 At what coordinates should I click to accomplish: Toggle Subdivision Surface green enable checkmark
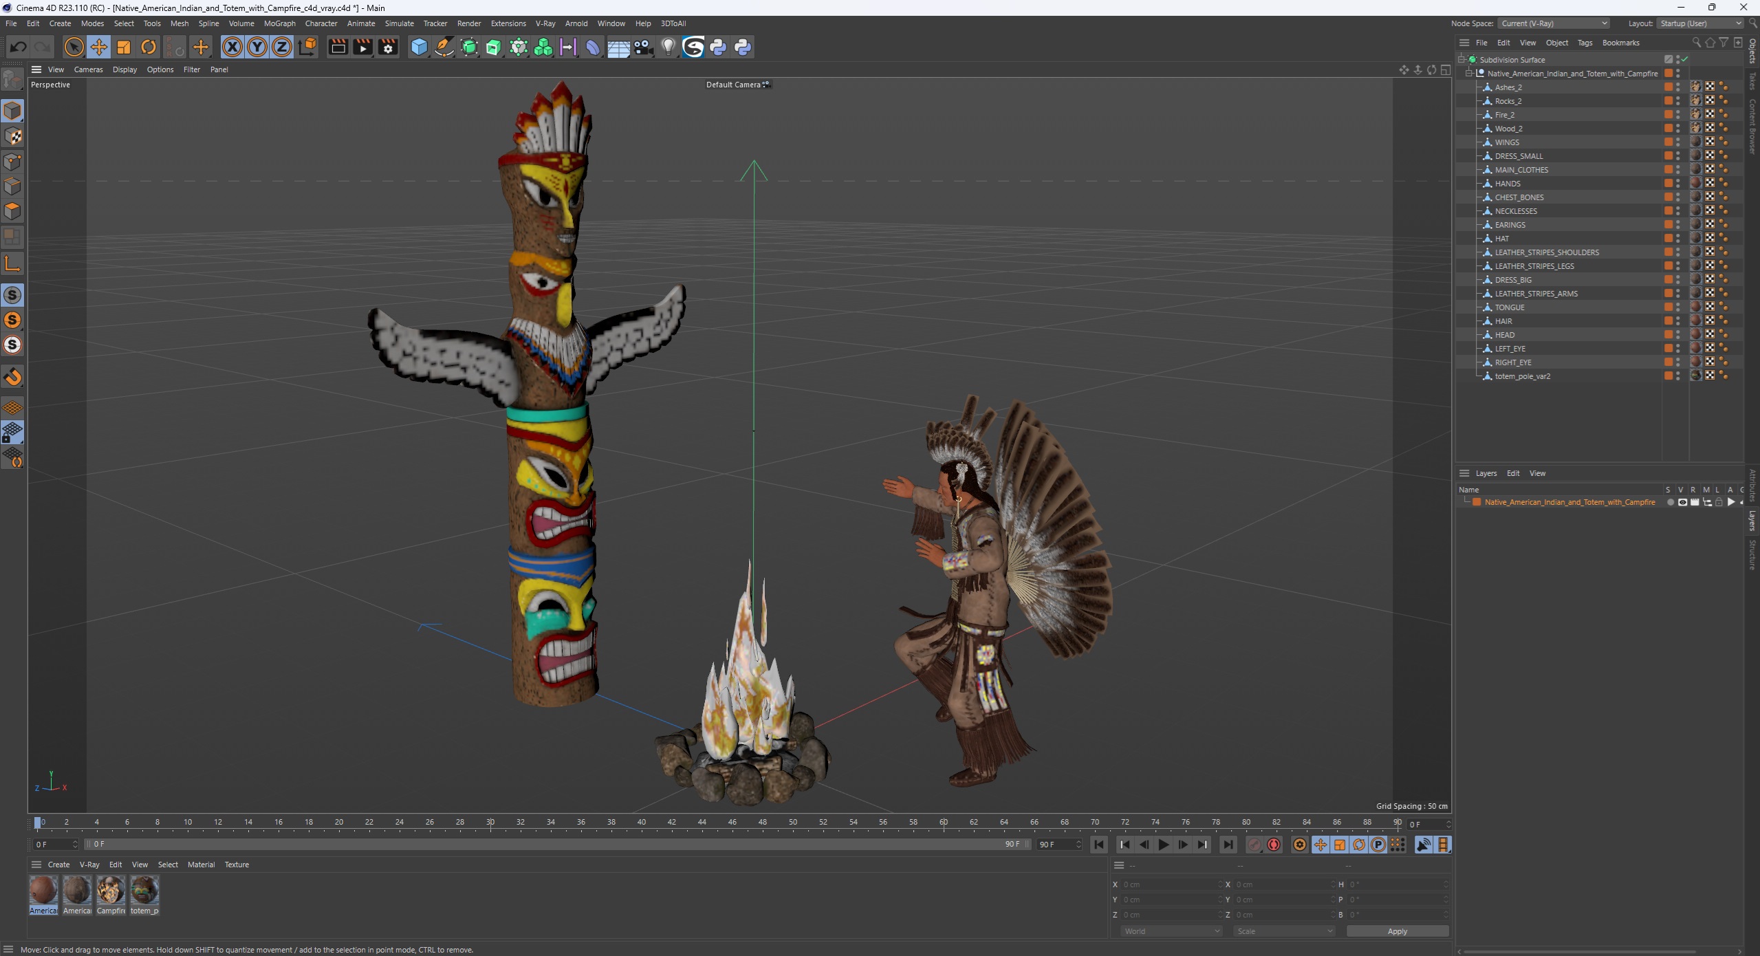tap(1685, 60)
